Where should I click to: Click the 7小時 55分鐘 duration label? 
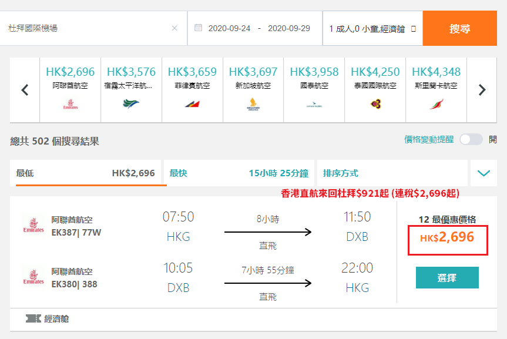[x=268, y=270]
